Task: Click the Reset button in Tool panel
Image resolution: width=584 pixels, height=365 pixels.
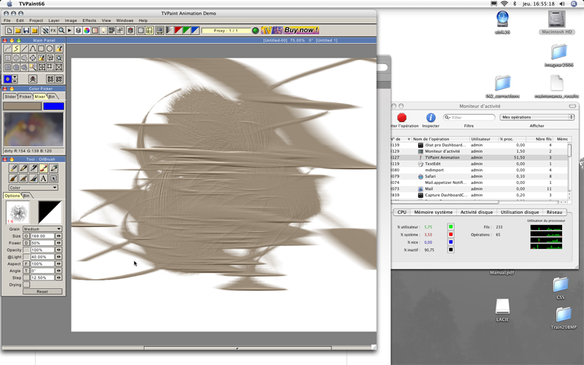Action: (42, 291)
